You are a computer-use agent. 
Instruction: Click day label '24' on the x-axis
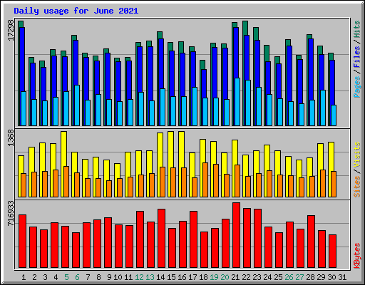click(267, 277)
